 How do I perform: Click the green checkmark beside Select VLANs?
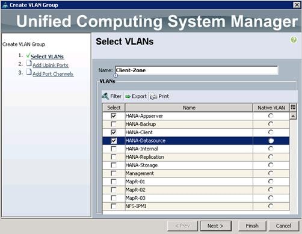[28, 55]
